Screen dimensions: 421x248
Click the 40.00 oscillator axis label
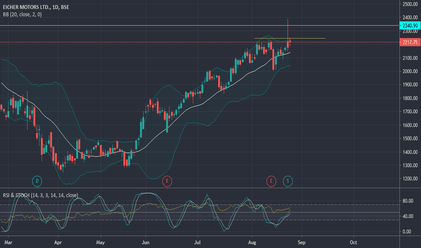(x=408, y=216)
